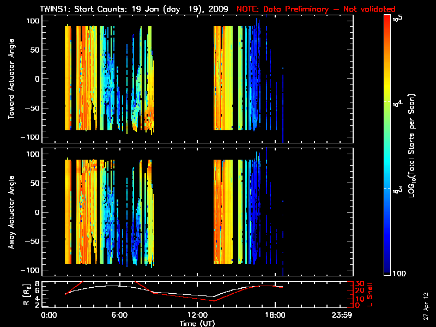This screenshot has height=327, width=436.
Task: Click the 'Away Actuator Angle' axis label
Action: pyautogui.click(x=10, y=213)
